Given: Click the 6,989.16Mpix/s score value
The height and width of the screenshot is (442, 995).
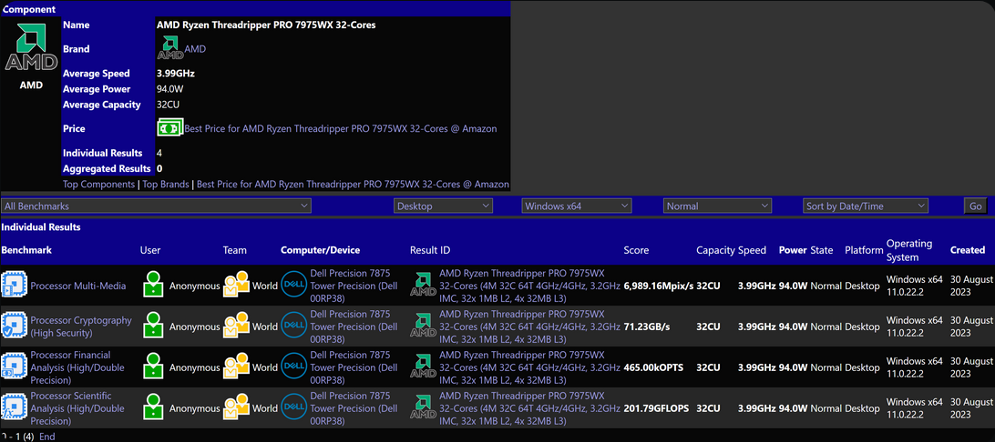Looking at the screenshot, I should [x=659, y=286].
